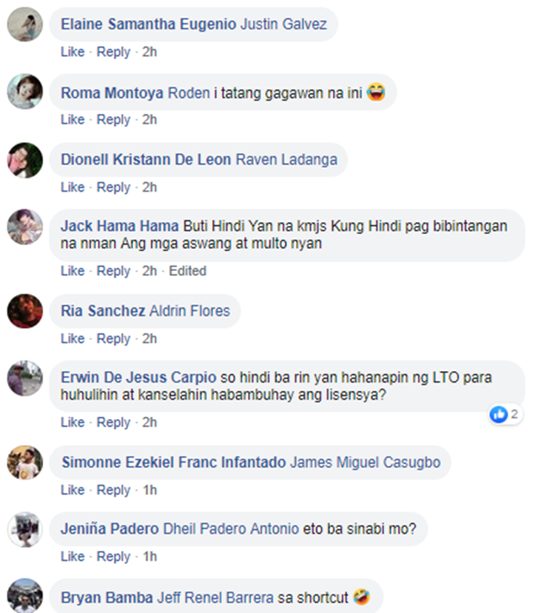555x613 pixels.
Task: Reply to Jack Hama Hama's comment
Action: coord(113,271)
